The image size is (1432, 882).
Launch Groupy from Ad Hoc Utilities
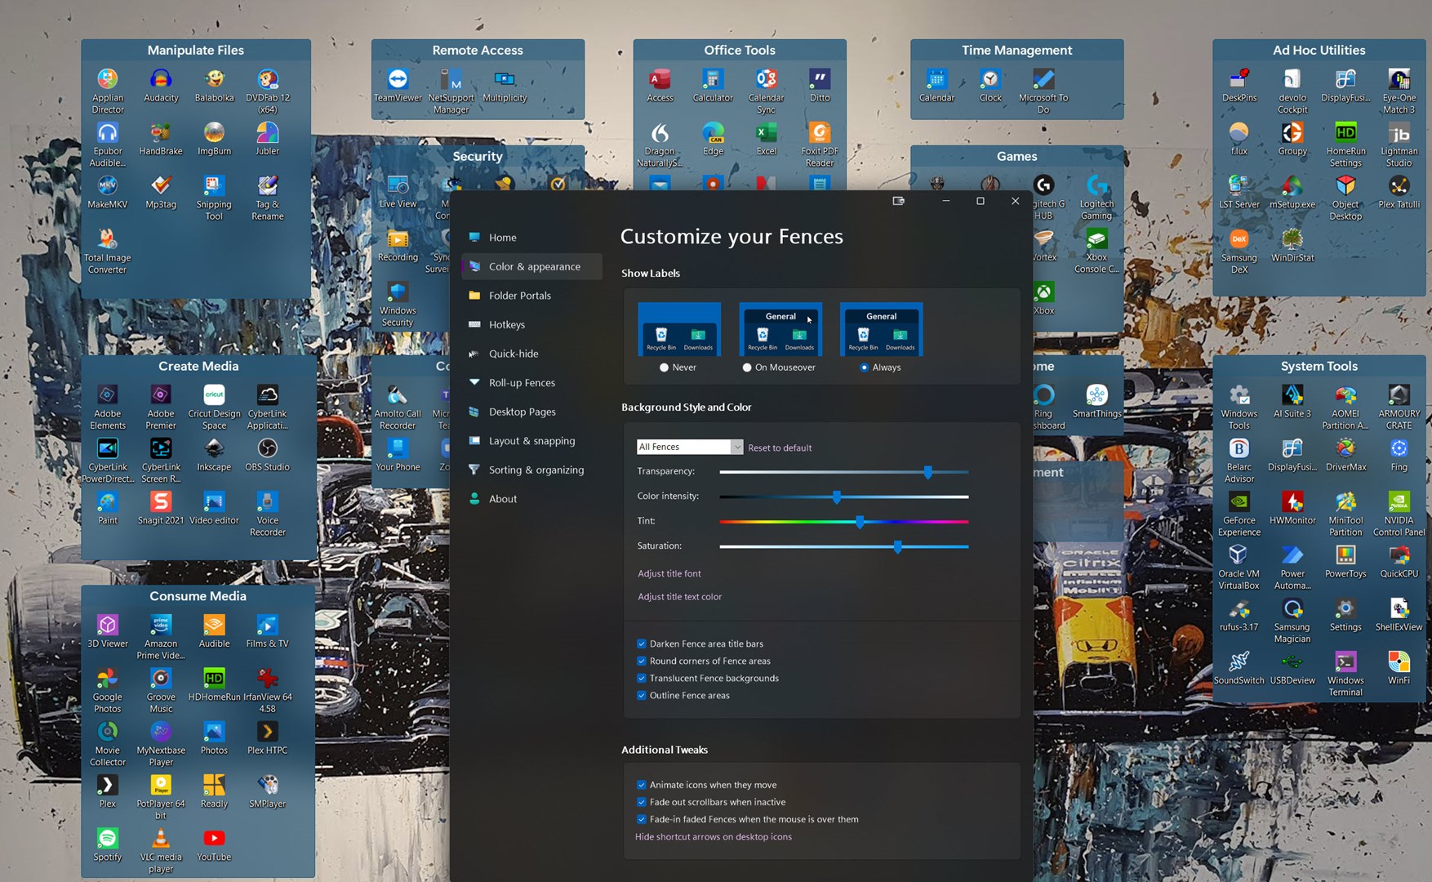pos(1292,139)
